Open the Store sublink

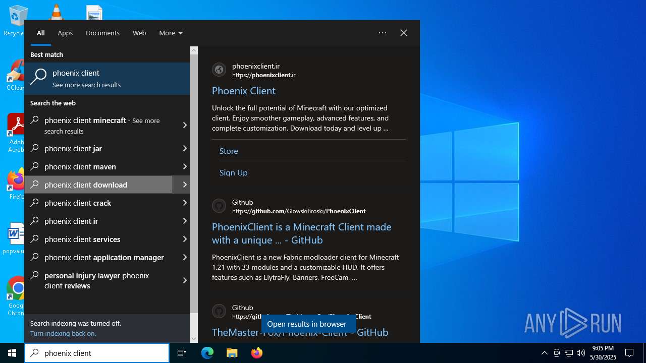[x=229, y=151]
